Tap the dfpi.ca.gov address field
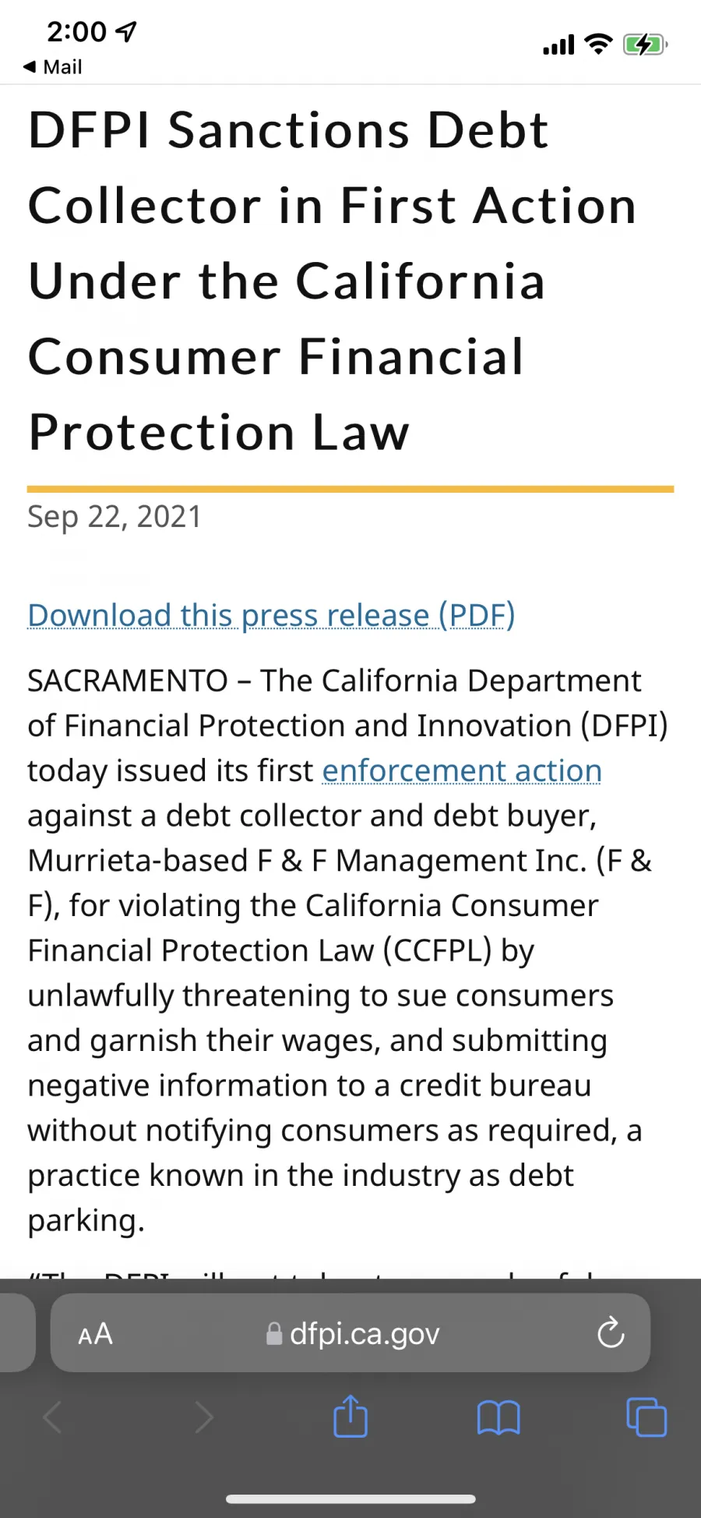This screenshot has width=701, height=1518. coord(350,1333)
